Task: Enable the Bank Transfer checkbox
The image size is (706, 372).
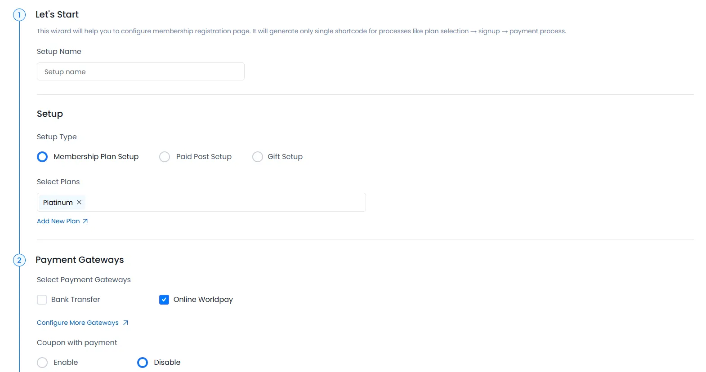Action: coord(42,300)
